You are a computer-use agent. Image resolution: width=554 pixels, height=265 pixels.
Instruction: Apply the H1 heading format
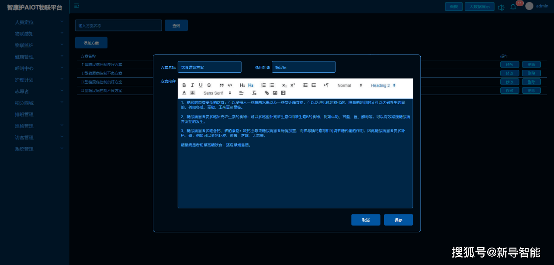click(242, 85)
